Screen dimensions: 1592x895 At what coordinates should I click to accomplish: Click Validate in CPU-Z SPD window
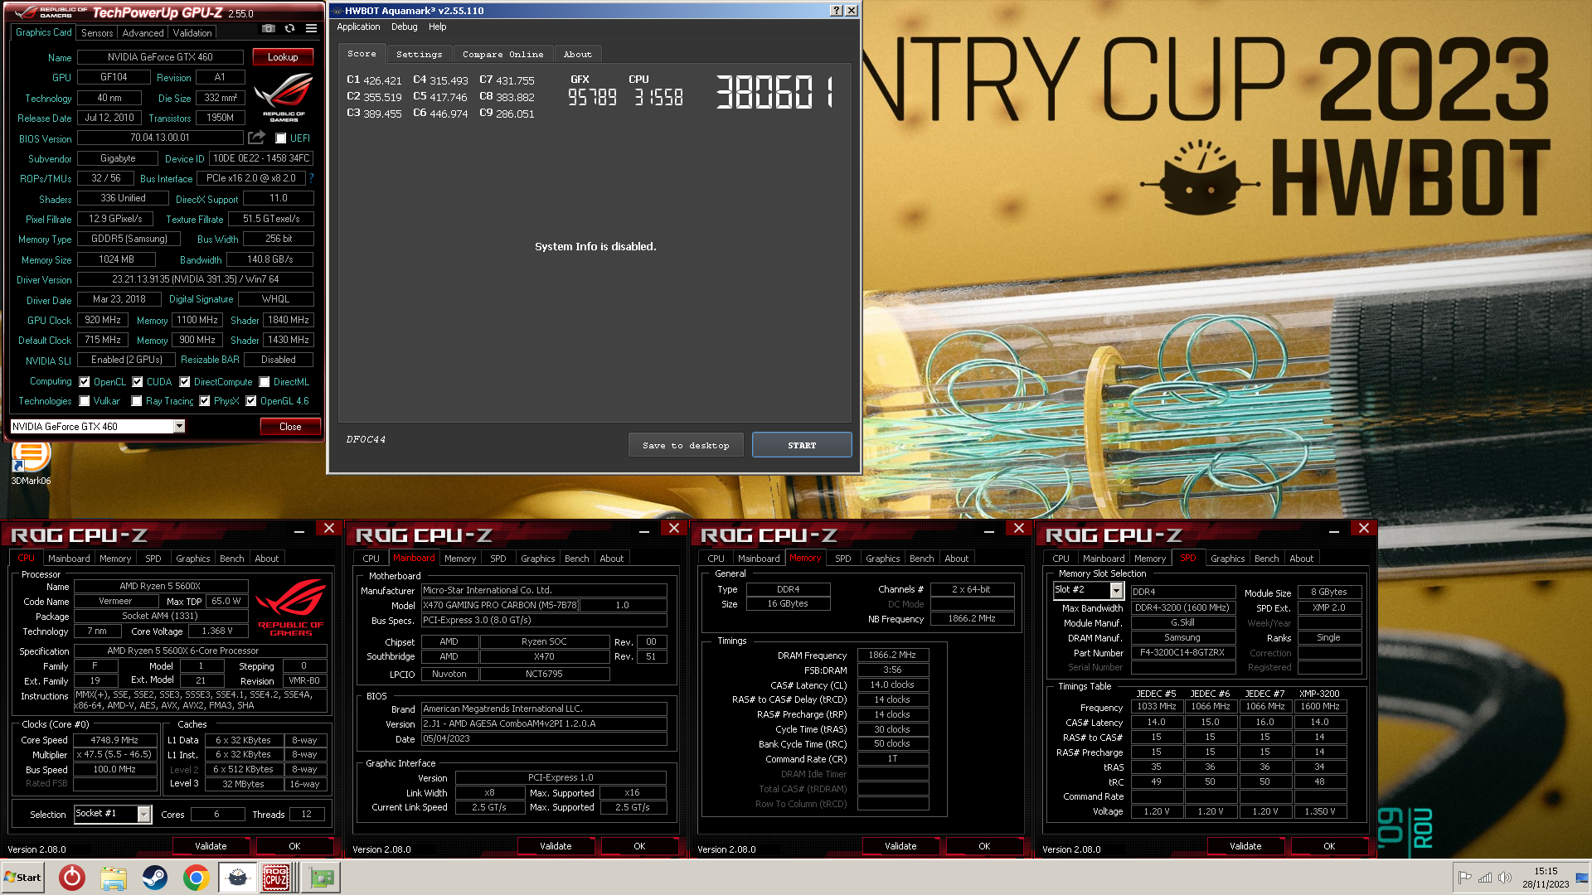[1245, 846]
